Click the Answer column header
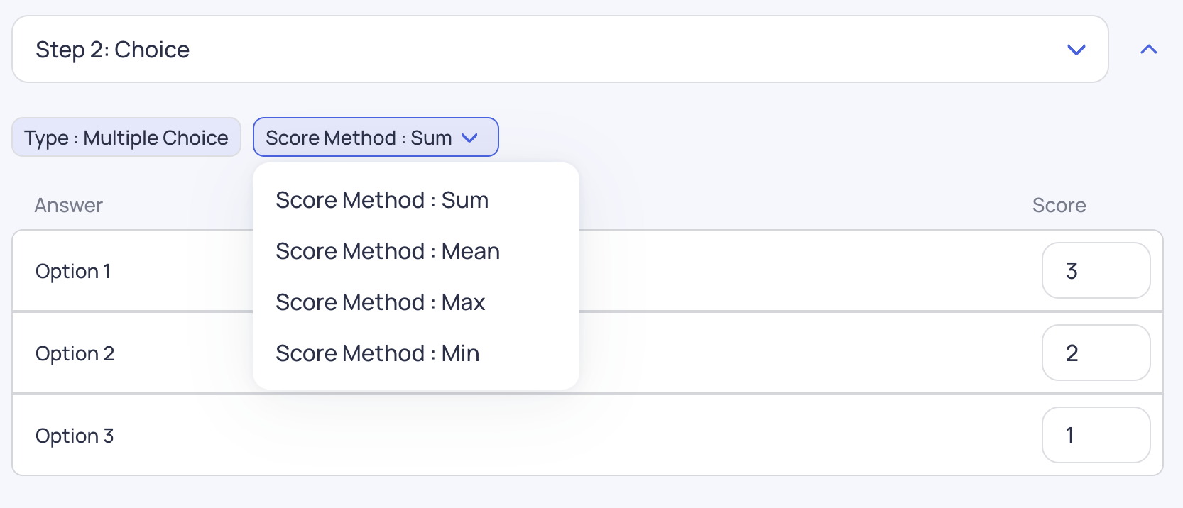This screenshot has height=508, width=1183. (x=69, y=205)
